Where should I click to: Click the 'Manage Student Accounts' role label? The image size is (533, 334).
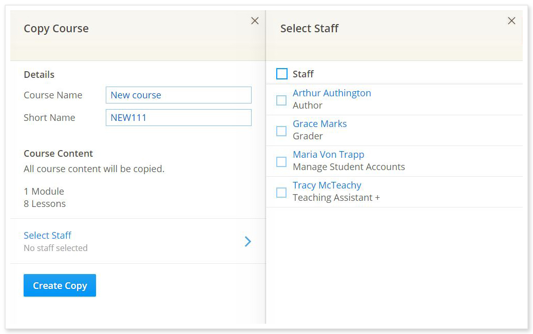[349, 167]
